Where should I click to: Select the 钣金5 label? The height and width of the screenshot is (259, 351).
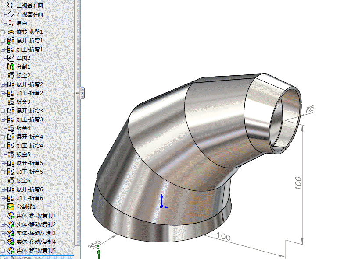click(x=23, y=154)
